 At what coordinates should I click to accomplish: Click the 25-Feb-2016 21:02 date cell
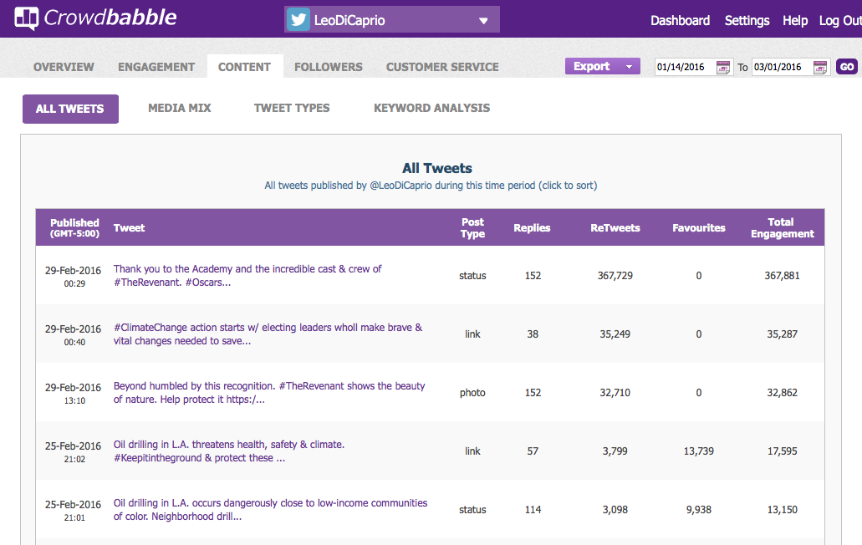pos(74,451)
